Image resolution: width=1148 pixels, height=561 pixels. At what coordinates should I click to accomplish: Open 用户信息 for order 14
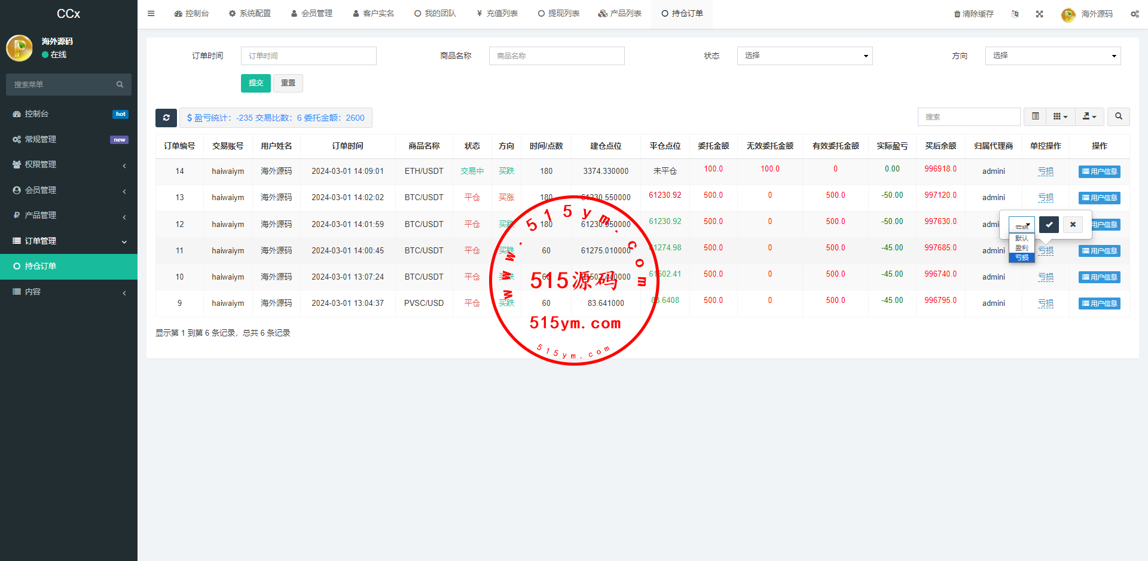1099,171
